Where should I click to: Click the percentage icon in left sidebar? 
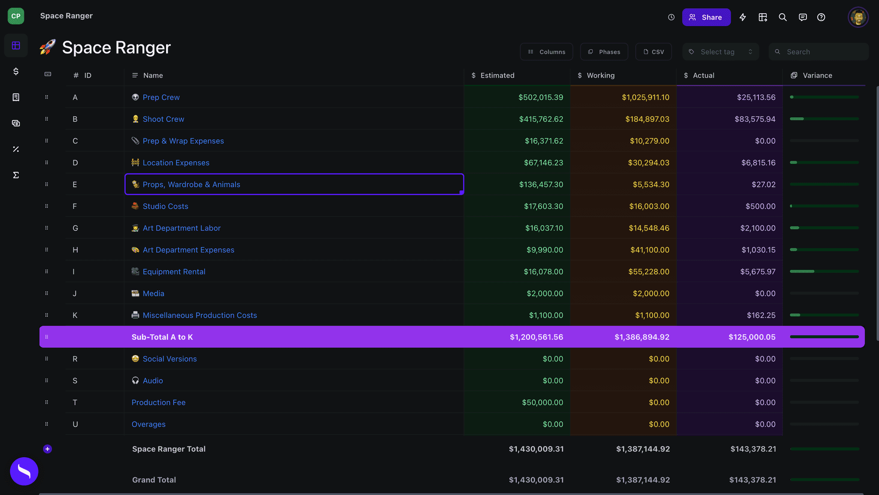pyautogui.click(x=16, y=149)
